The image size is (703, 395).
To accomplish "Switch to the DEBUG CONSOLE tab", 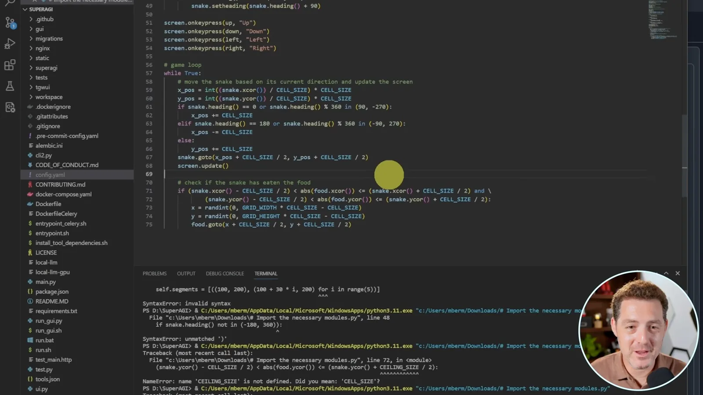I will point(225,273).
